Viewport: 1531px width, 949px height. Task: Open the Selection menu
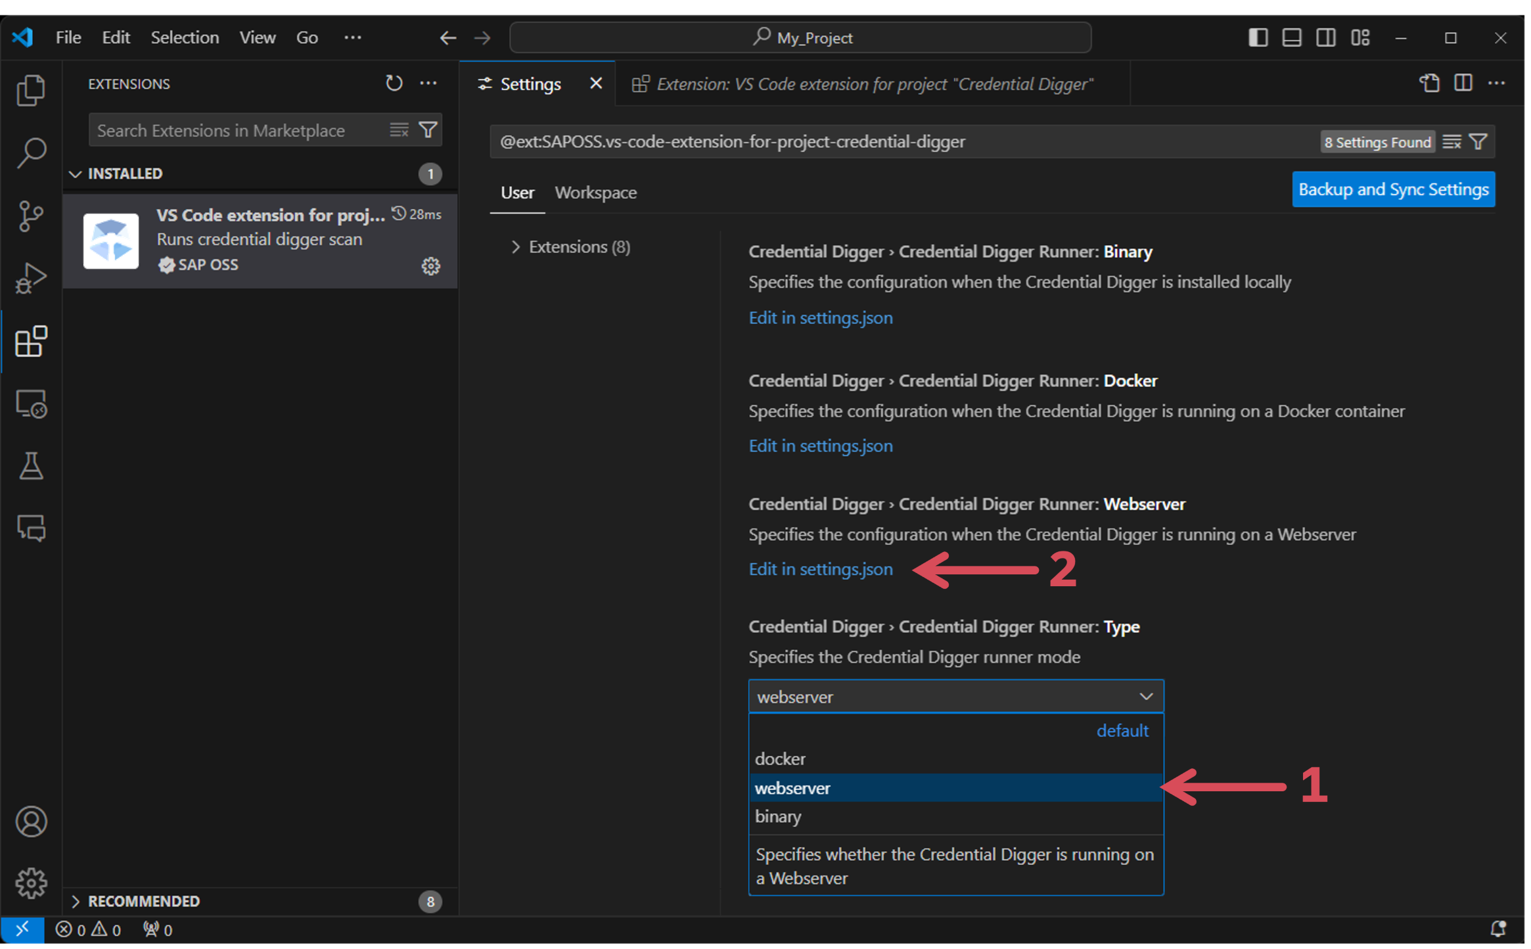[185, 37]
